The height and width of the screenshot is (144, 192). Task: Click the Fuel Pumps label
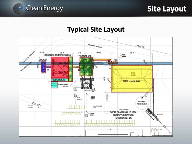pos(79,98)
